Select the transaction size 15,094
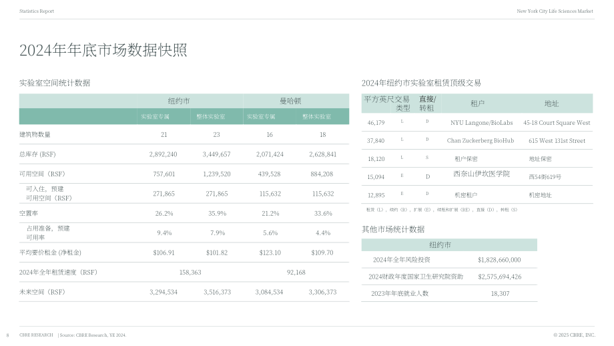This screenshot has width=614, height=346. click(x=376, y=177)
